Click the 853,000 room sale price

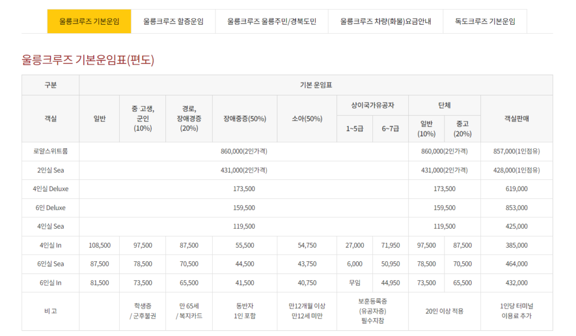coord(516,208)
